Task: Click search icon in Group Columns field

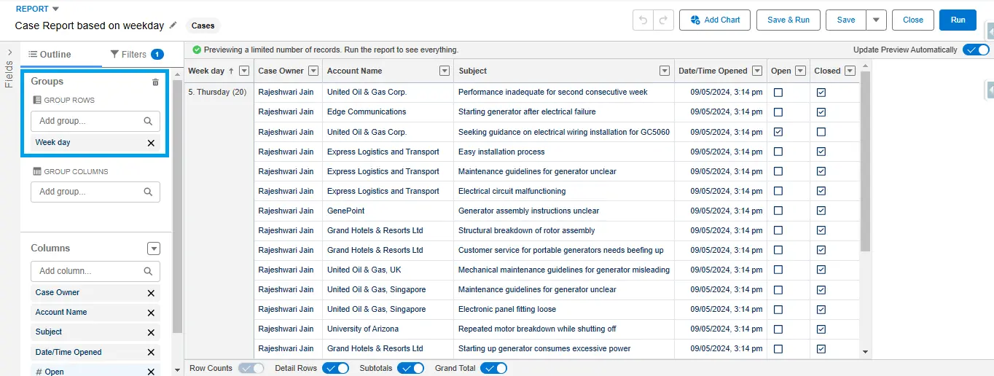Action: pos(148,192)
